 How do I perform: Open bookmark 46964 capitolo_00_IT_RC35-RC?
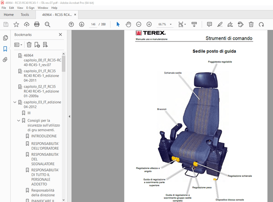(42, 60)
